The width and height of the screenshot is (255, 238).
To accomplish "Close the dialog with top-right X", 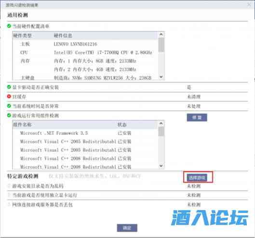I will (x=249, y=5).
